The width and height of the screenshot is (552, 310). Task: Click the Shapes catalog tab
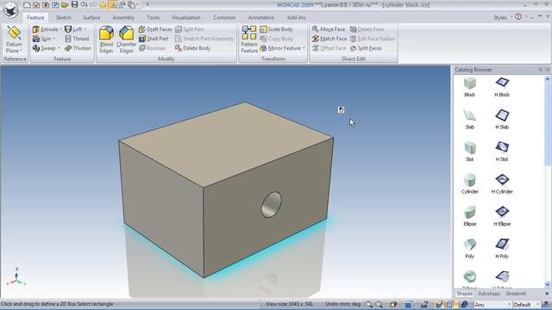tap(464, 294)
